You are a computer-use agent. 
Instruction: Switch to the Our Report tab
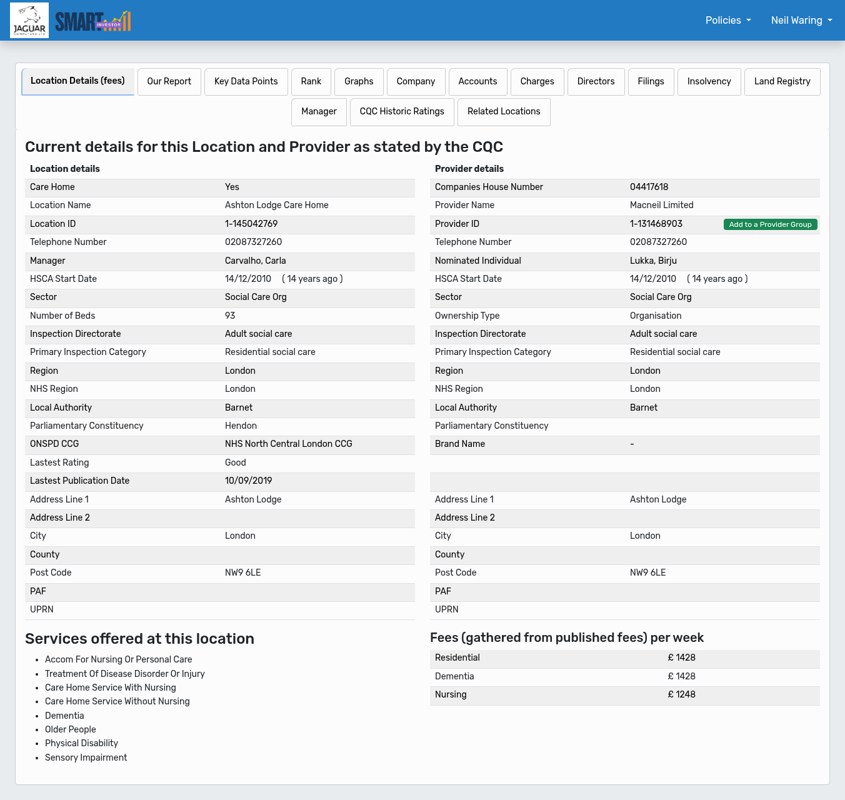tap(169, 82)
